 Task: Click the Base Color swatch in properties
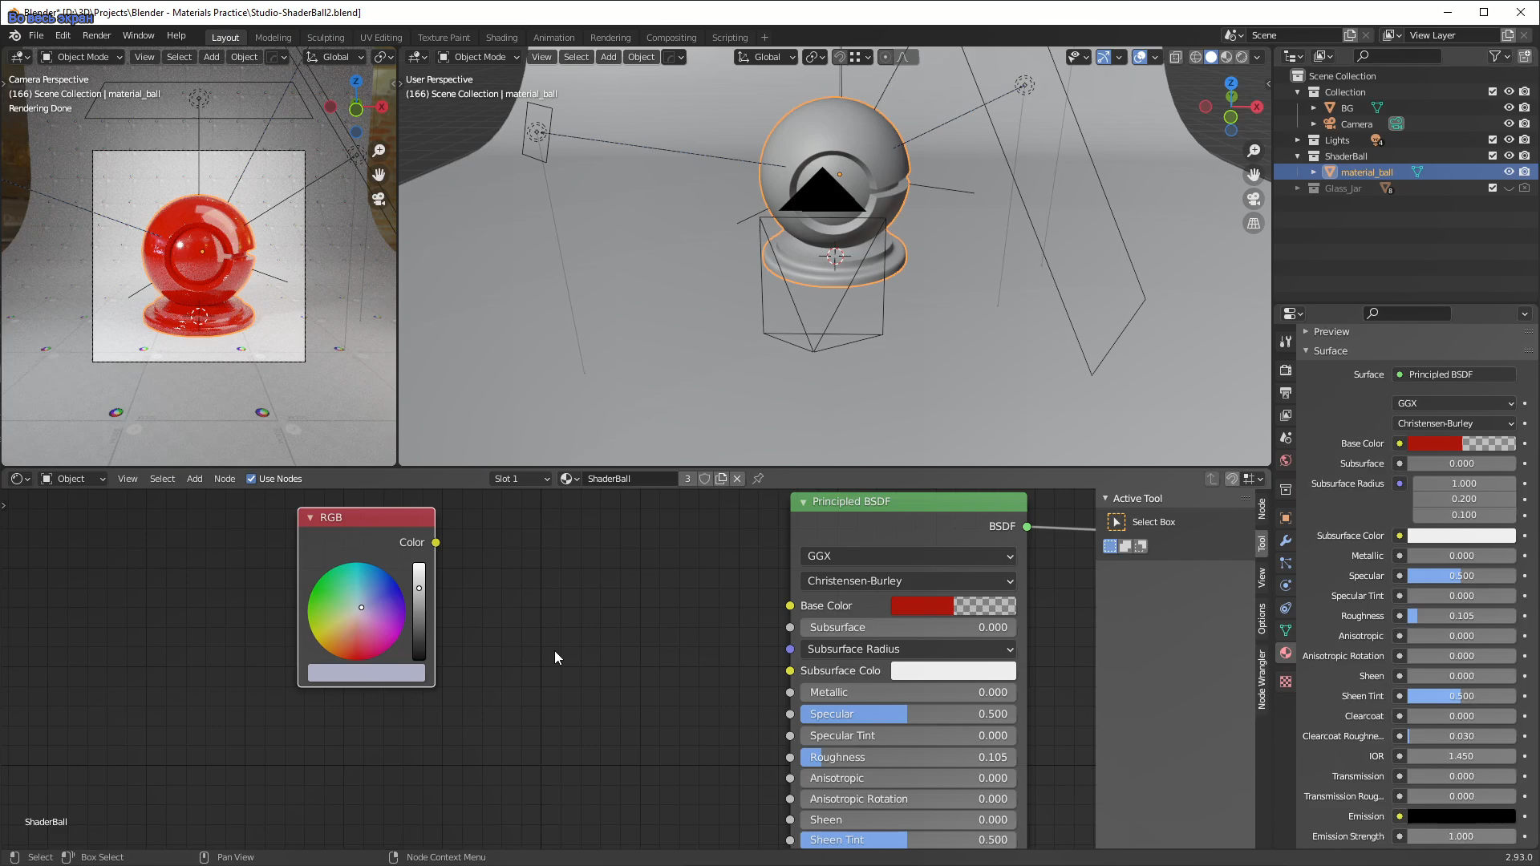[1461, 443]
